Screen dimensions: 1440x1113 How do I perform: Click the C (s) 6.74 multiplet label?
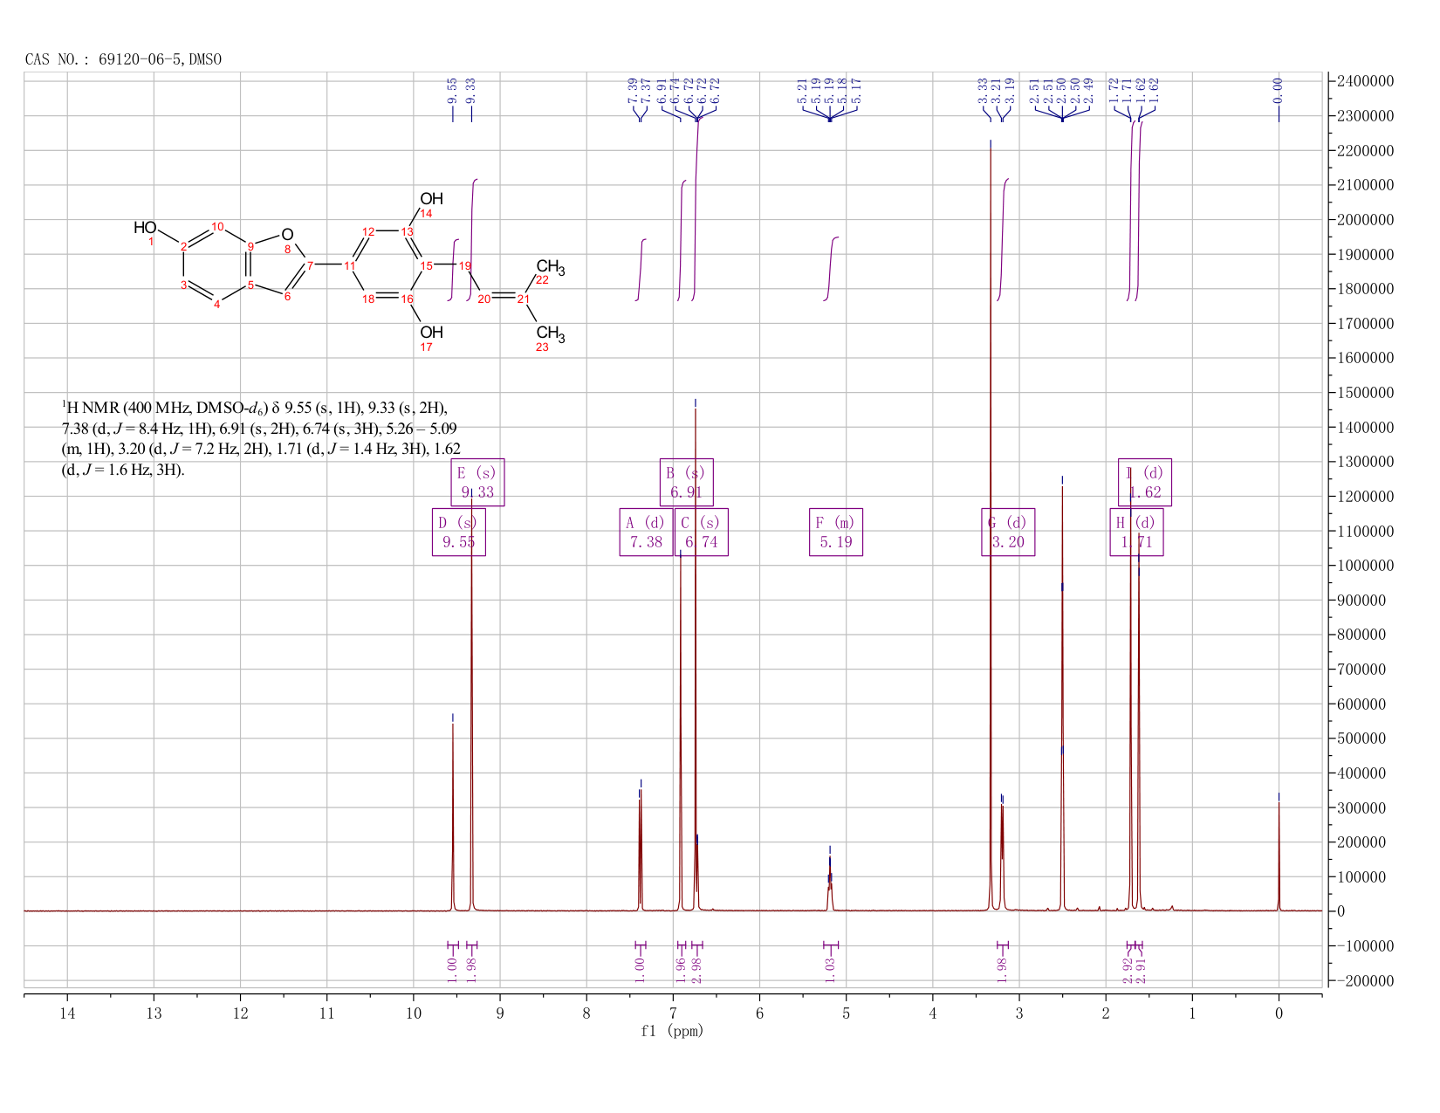coord(702,532)
